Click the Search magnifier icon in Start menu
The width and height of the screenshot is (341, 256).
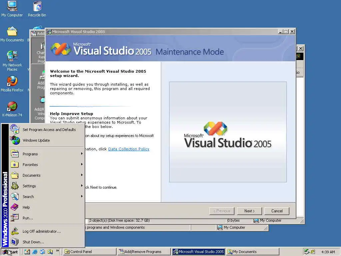15,197
